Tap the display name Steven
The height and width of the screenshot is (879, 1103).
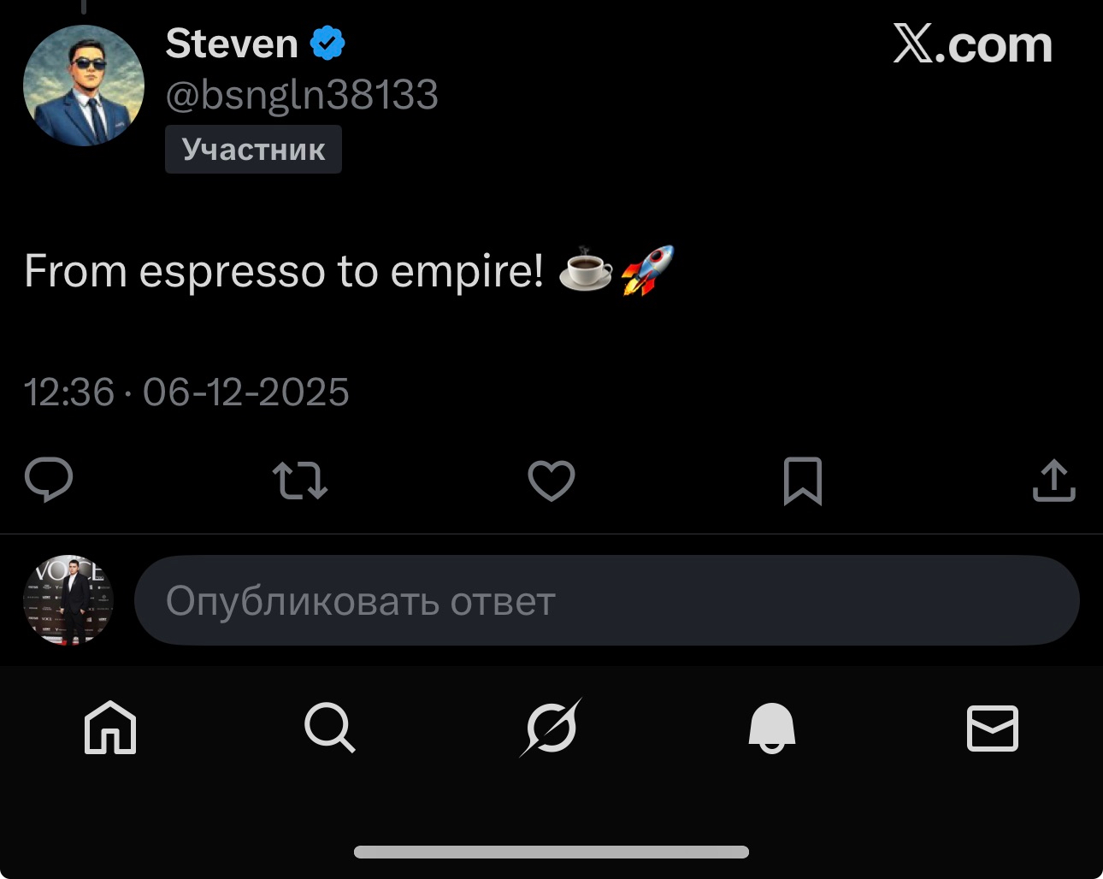coord(232,44)
